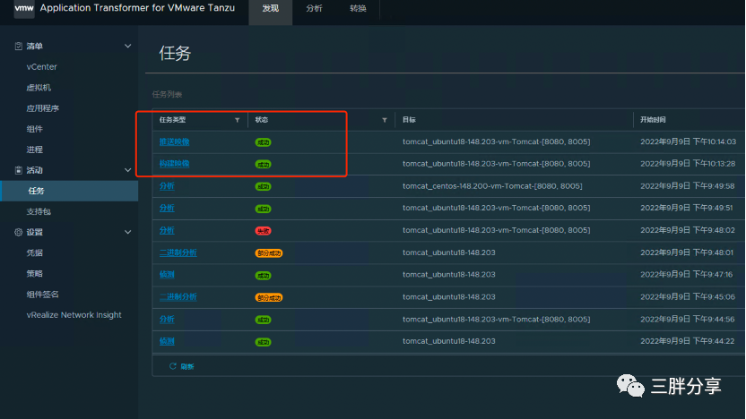Image resolution: width=746 pixels, height=419 pixels.
Task: Open vRealize Network Insight in sidebar
Action: [74, 315]
